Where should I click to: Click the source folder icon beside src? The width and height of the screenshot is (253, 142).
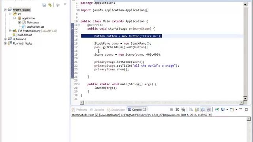(x=15, y=14)
